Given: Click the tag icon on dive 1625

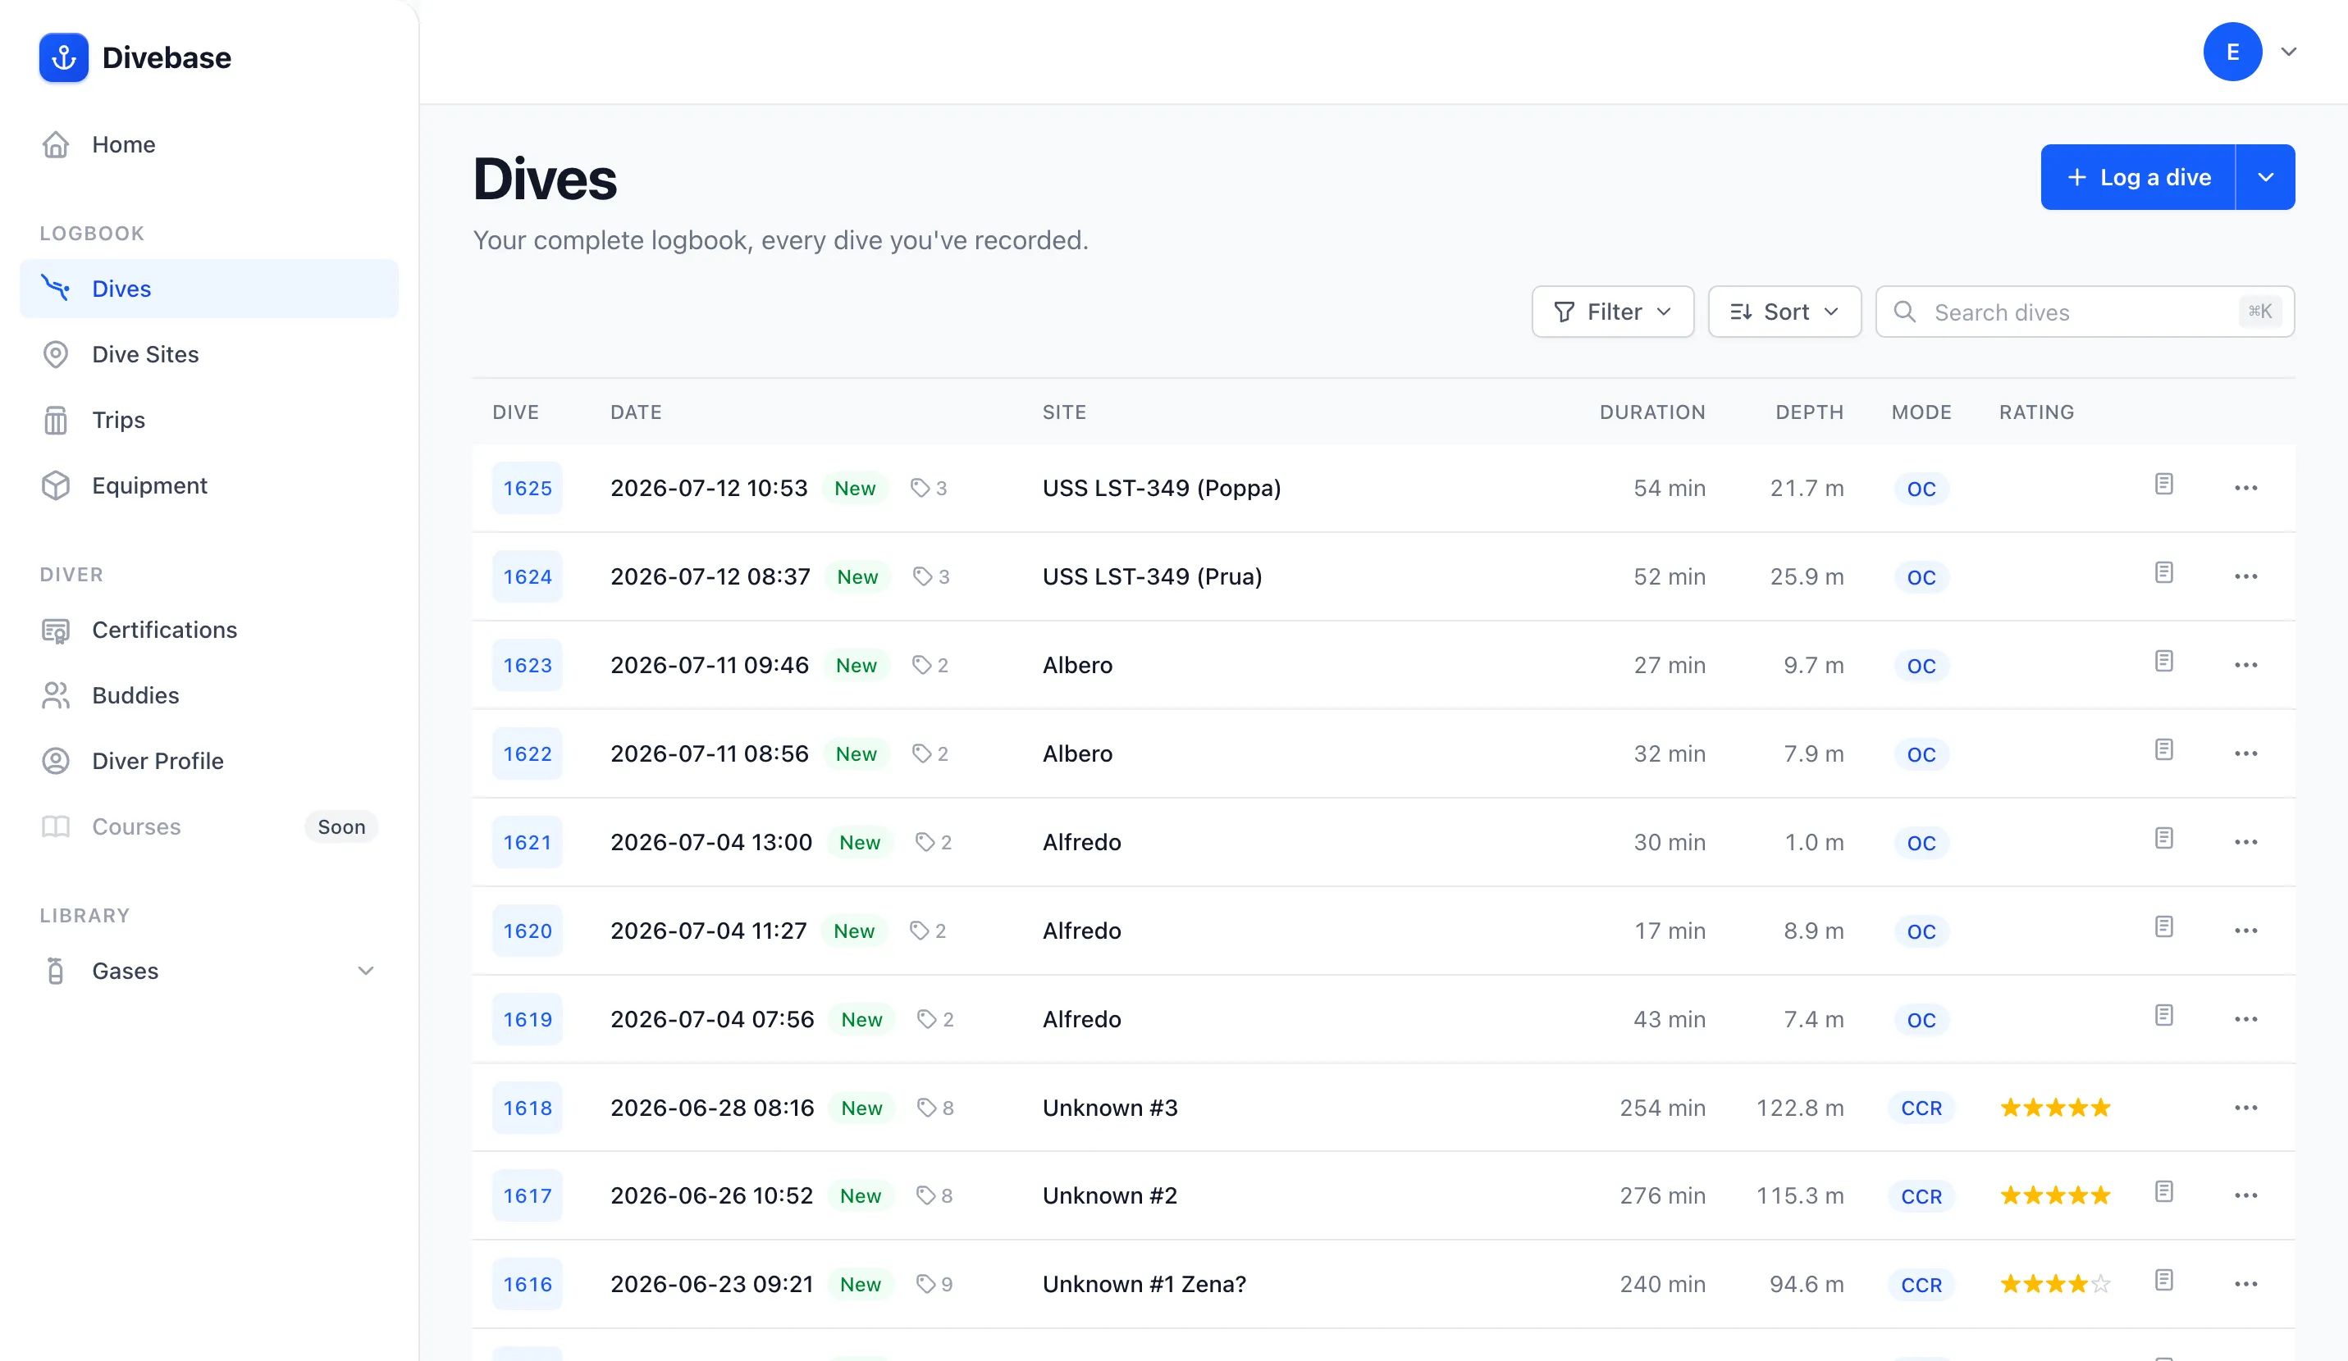Looking at the screenshot, I should [x=920, y=488].
